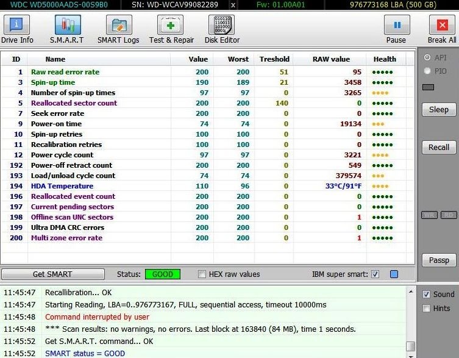
Task: Click RAW value 19134
Action: [x=350, y=124]
